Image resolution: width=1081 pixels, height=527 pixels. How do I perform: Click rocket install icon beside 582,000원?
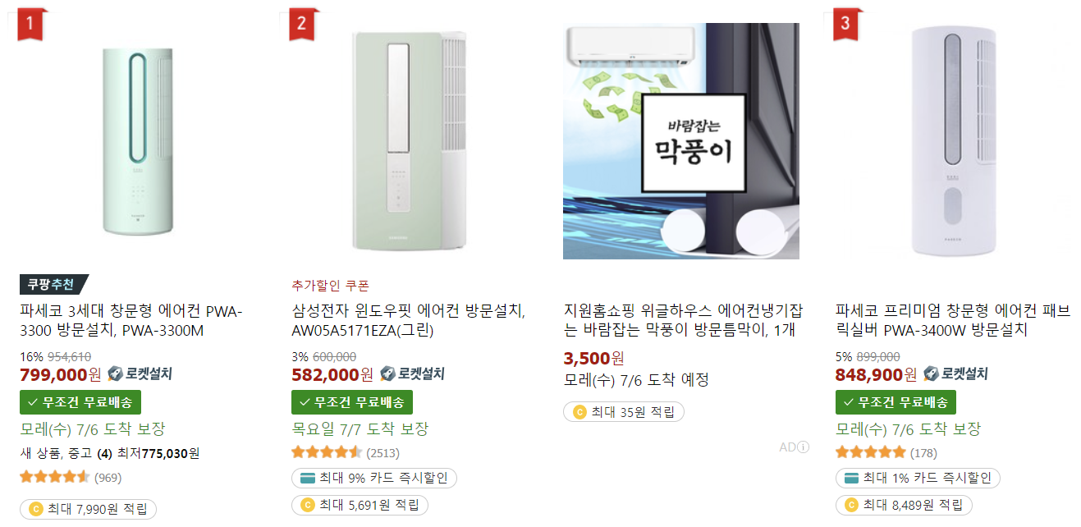point(387,374)
